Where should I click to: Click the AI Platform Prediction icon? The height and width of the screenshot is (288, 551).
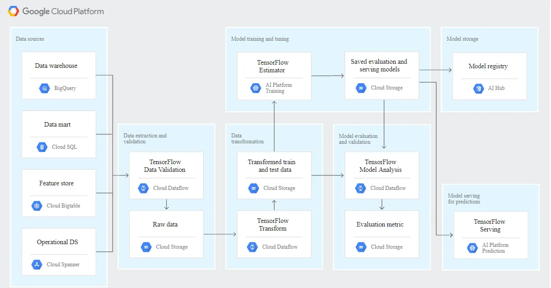pos(472,248)
